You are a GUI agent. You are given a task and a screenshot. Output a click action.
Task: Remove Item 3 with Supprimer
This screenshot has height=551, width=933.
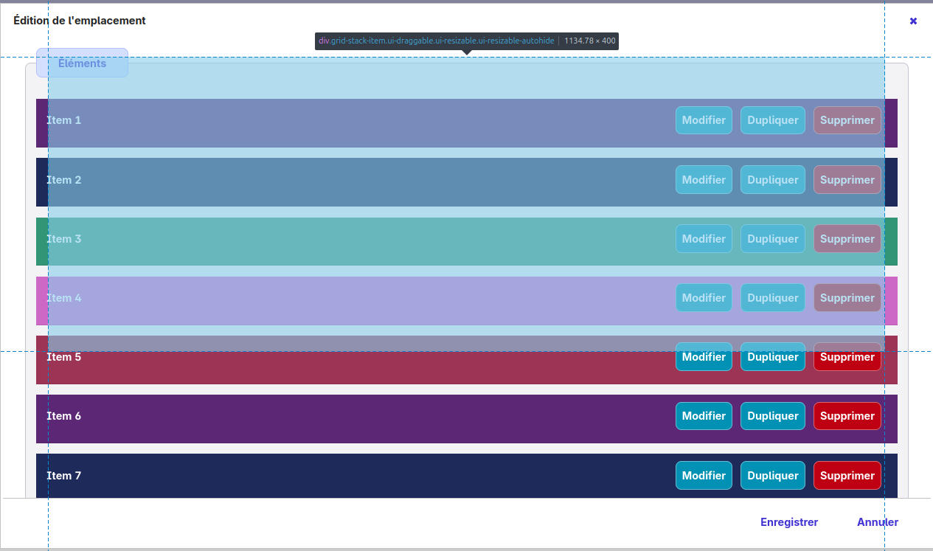point(847,239)
